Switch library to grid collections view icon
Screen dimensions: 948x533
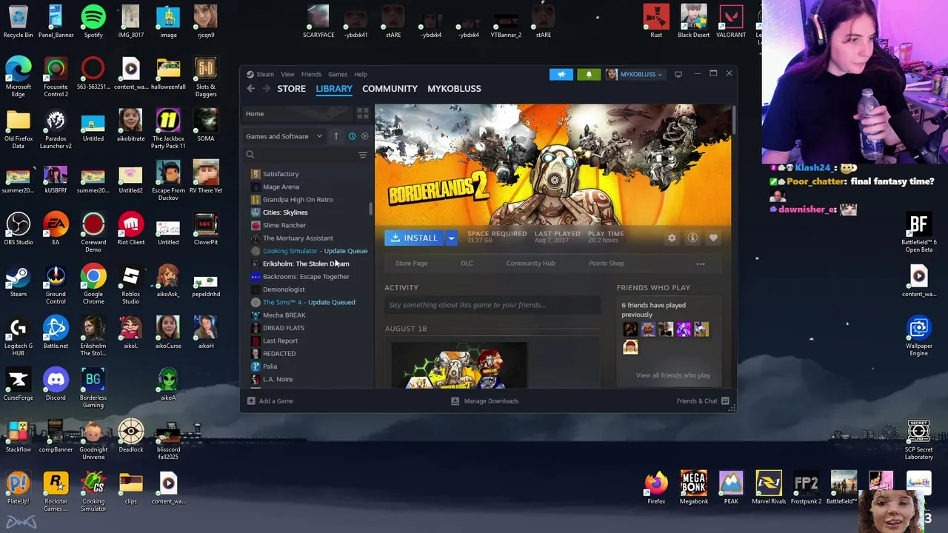click(x=362, y=113)
